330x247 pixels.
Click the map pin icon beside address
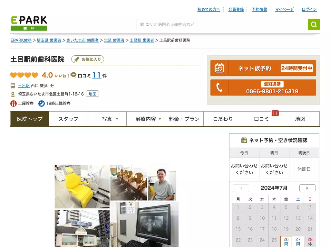coord(13,94)
